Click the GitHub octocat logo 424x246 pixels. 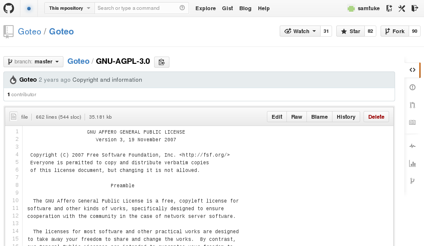[9, 8]
